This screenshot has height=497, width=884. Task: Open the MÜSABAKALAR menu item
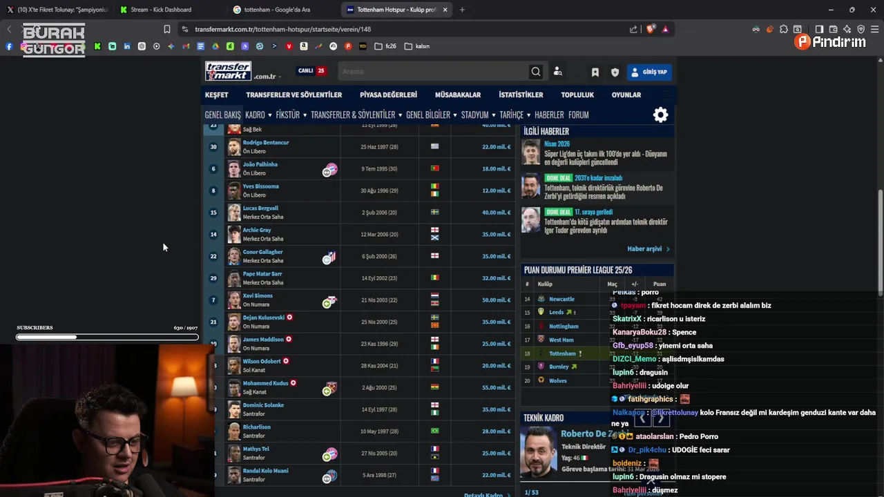tap(458, 95)
